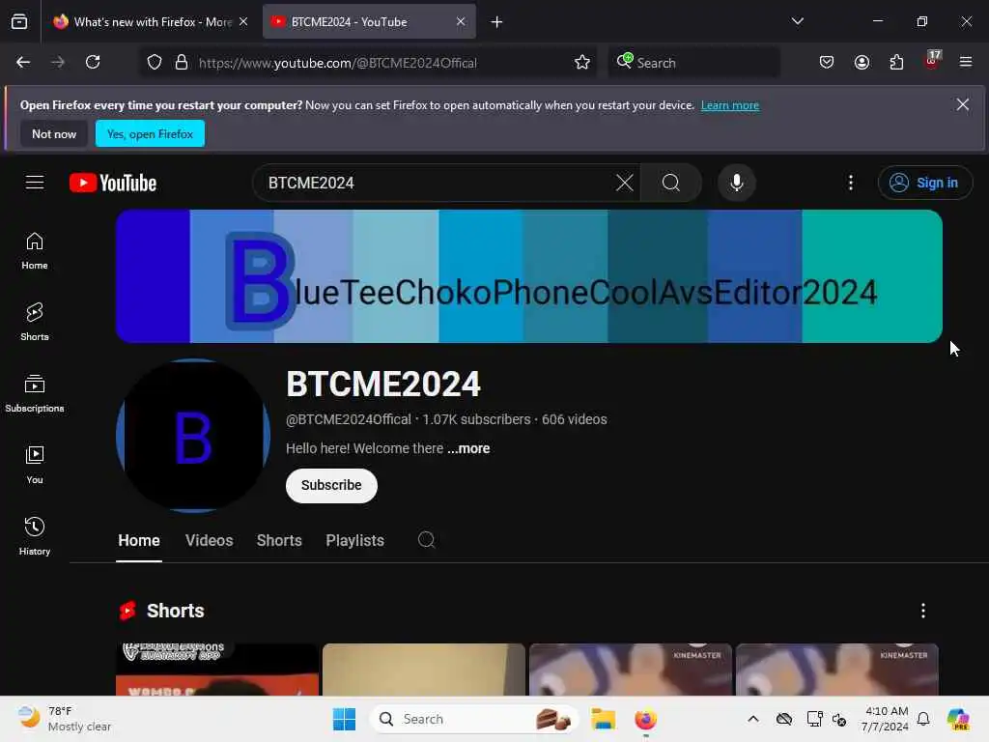
Task: Switch to the channel Shorts tab
Action: [x=279, y=541]
